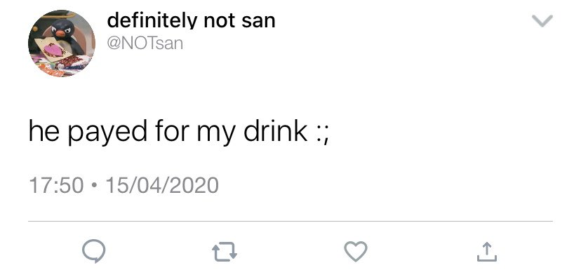
Task: Share the tweet via the tray arrow button
Action: click(x=487, y=252)
